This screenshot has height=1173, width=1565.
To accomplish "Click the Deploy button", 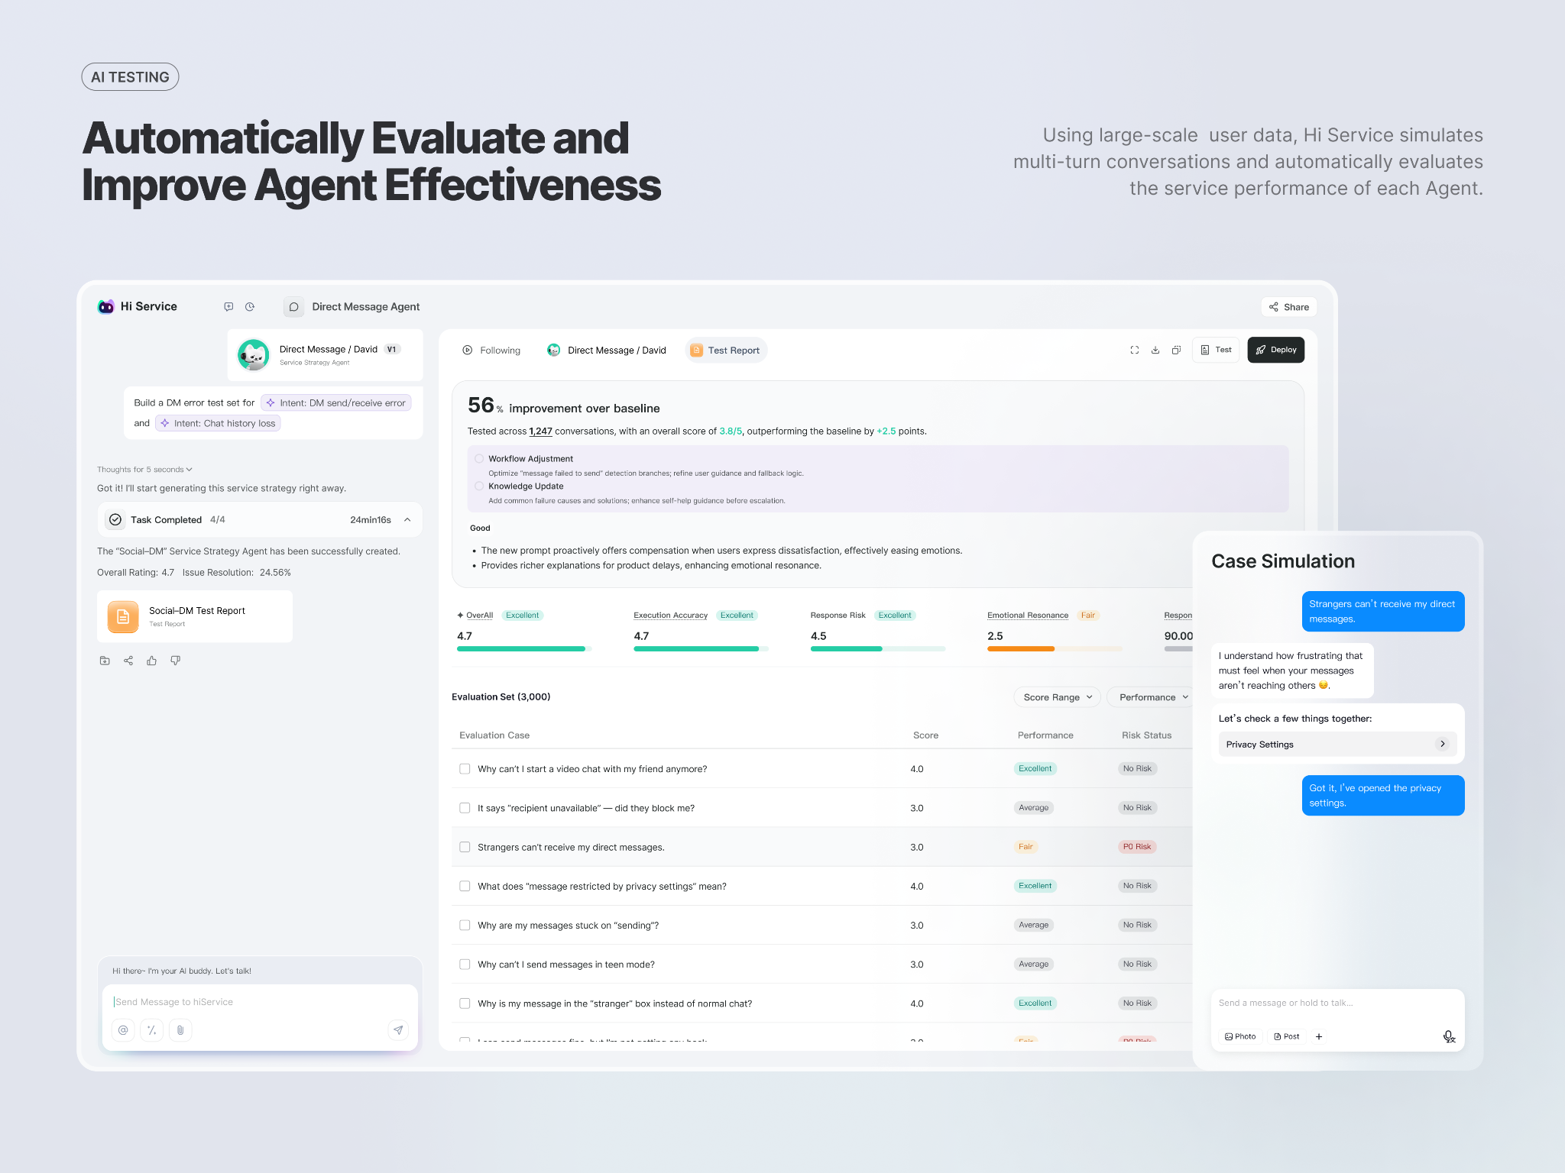I will pyautogui.click(x=1275, y=350).
